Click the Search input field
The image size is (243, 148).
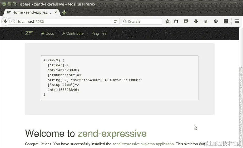point(142,21)
